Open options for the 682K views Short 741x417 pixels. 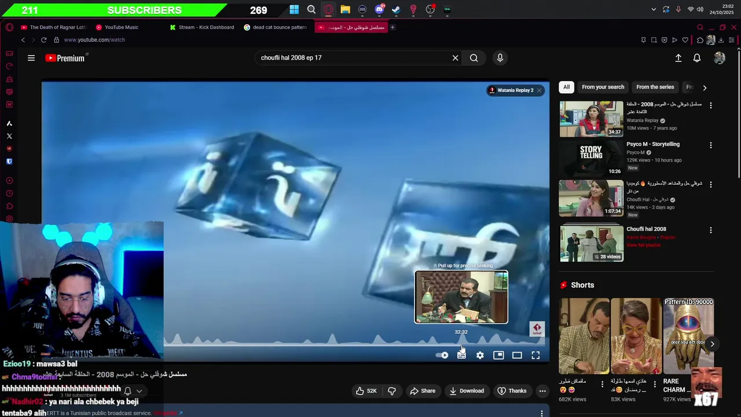pyautogui.click(x=602, y=384)
